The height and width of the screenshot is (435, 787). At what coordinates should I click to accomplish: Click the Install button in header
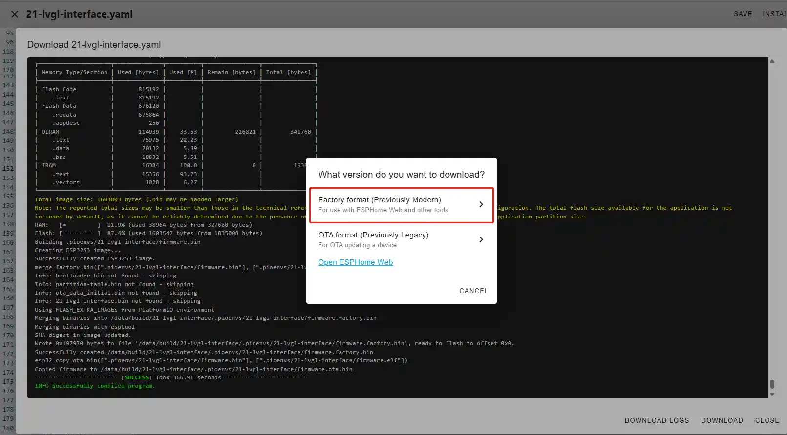pos(774,14)
